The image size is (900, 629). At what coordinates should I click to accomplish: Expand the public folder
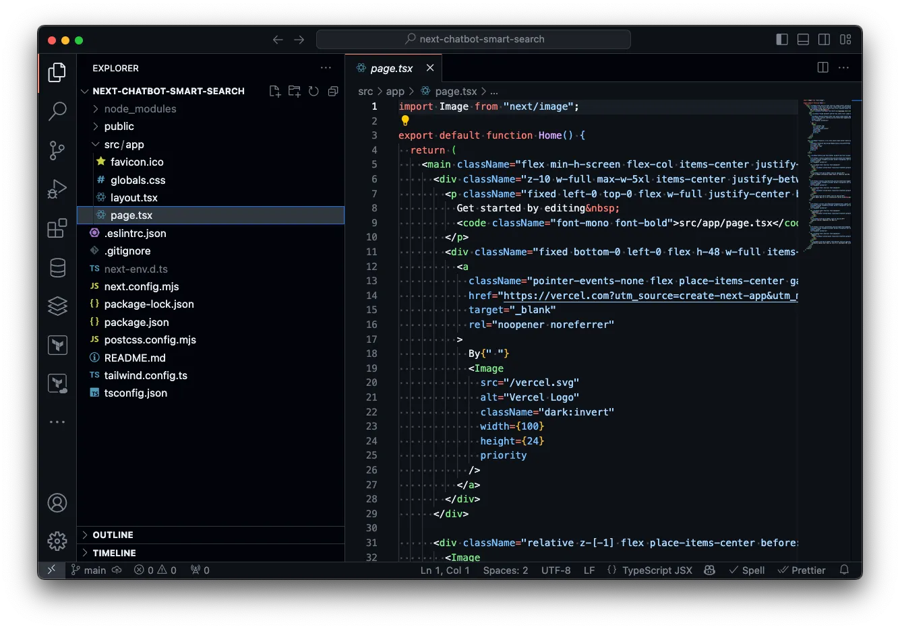[211, 126]
